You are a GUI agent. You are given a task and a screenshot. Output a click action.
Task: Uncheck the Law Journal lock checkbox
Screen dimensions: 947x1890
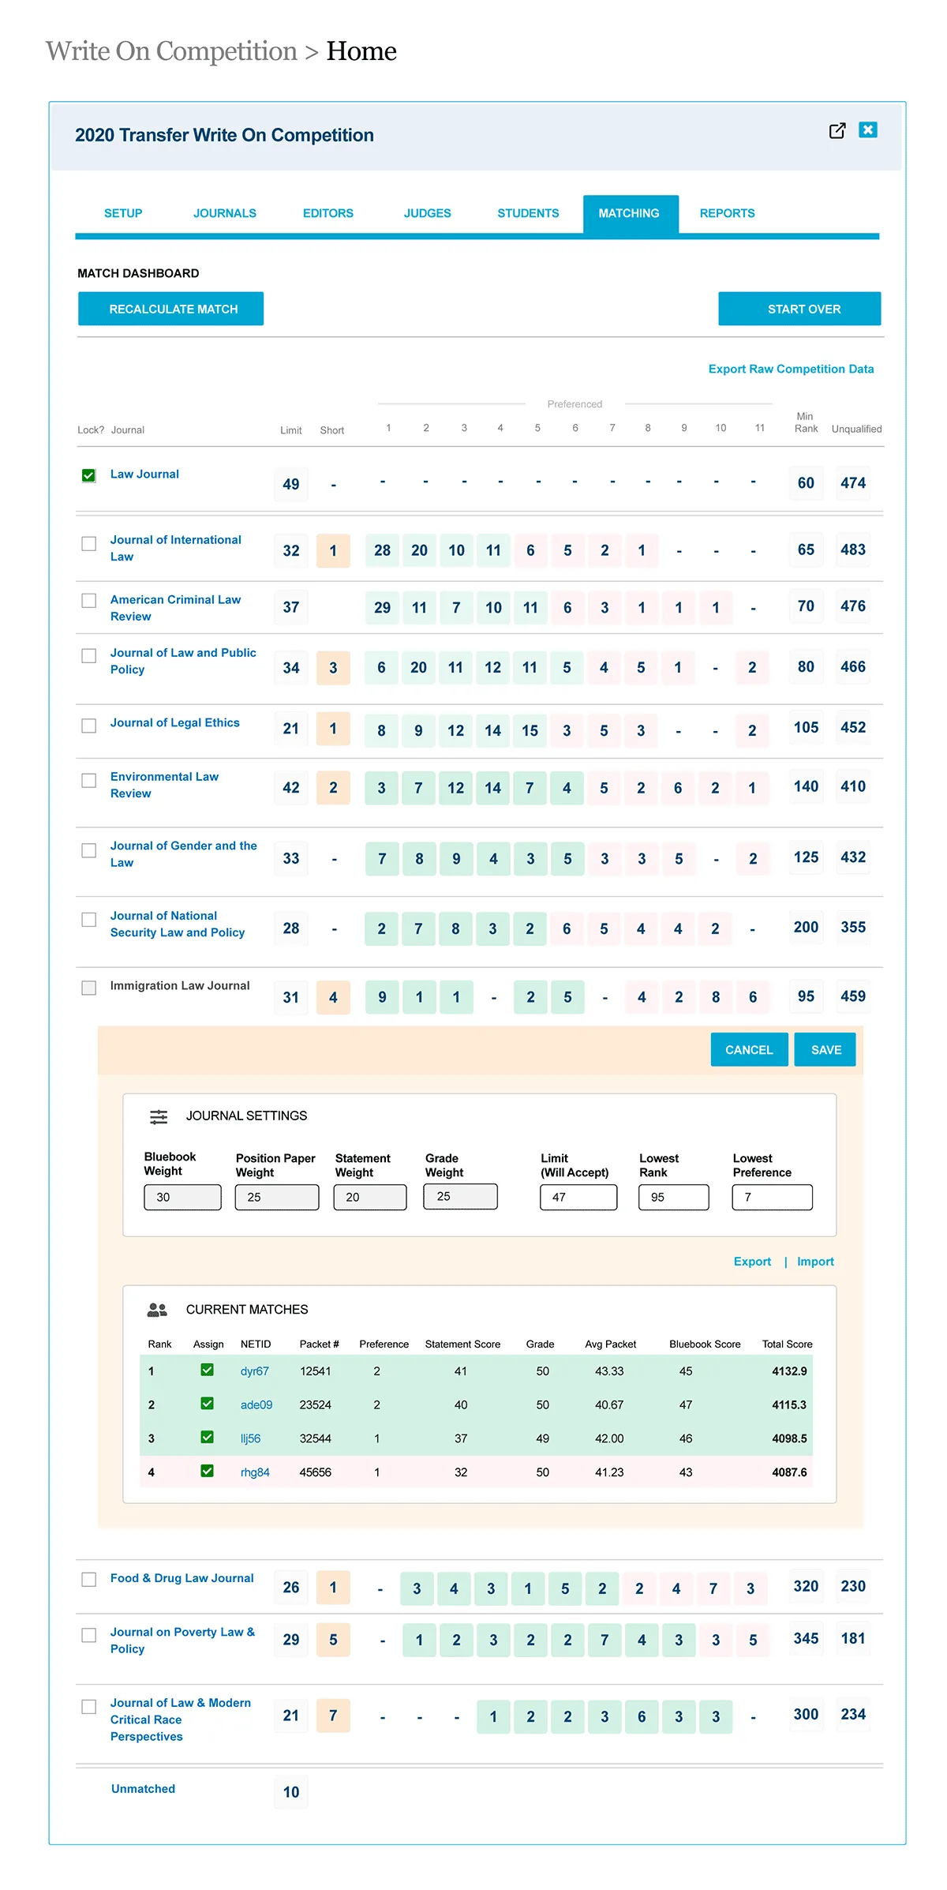click(89, 475)
